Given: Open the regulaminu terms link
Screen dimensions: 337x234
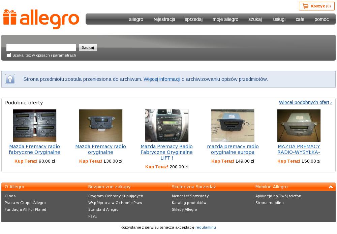Looking at the screenshot, I should (206, 227).
